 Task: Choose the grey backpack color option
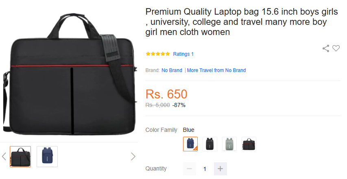click(229, 144)
